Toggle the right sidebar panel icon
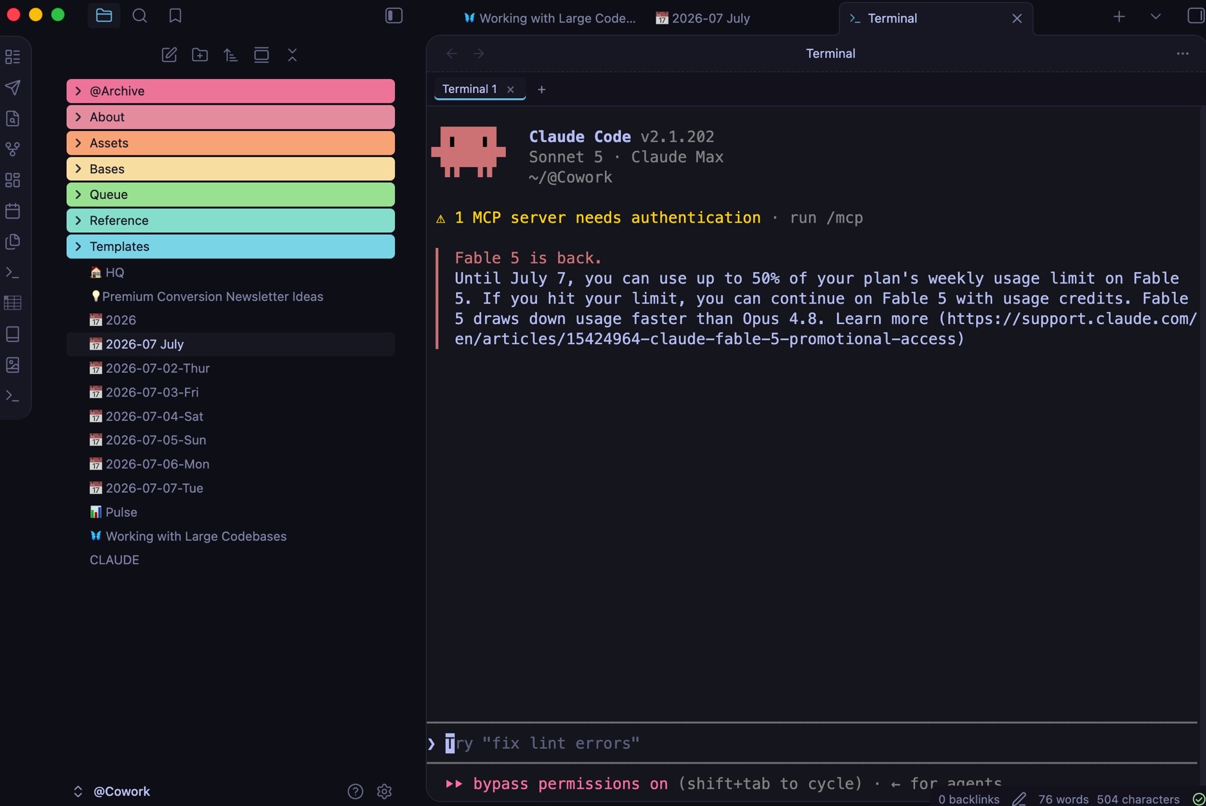The image size is (1206, 806). [x=1195, y=15]
